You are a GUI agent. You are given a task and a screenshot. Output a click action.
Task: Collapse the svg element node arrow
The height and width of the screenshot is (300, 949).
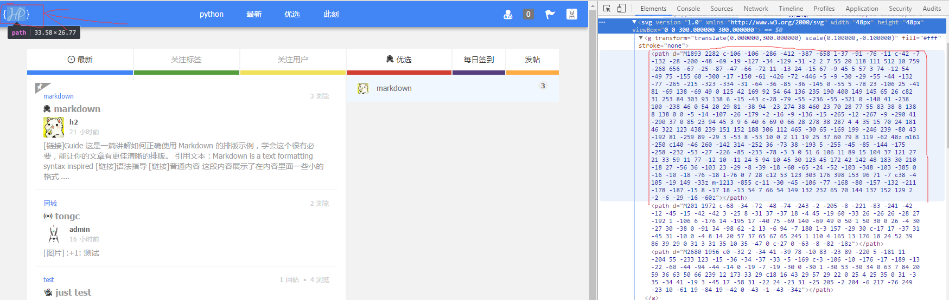tap(634, 22)
